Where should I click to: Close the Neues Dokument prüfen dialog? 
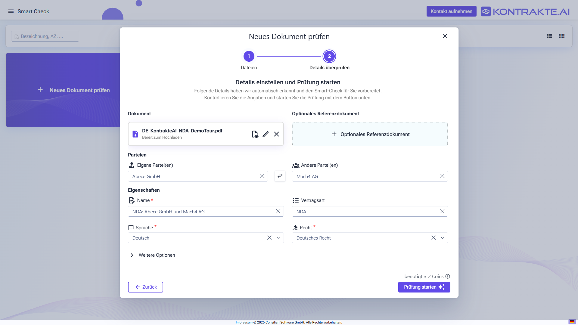pyautogui.click(x=445, y=36)
